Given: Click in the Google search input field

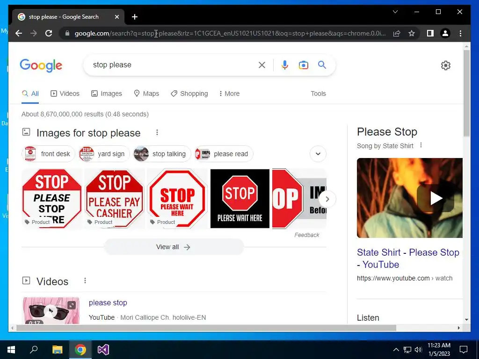Looking at the screenshot, I should click(x=173, y=65).
